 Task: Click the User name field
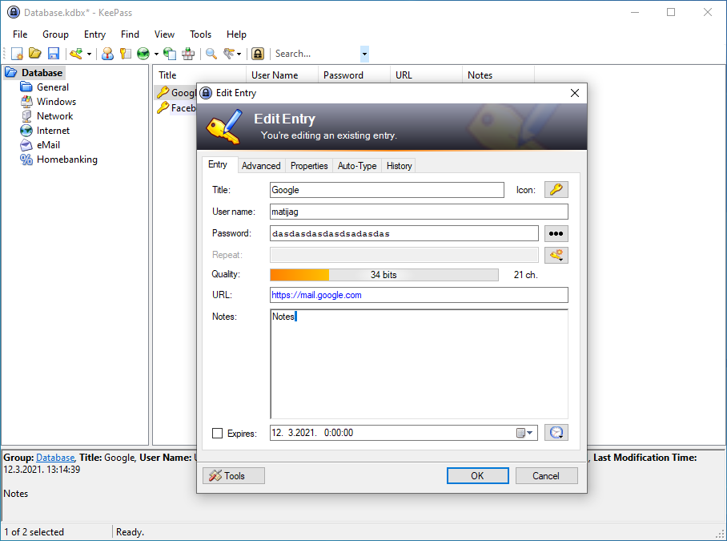pos(419,212)
